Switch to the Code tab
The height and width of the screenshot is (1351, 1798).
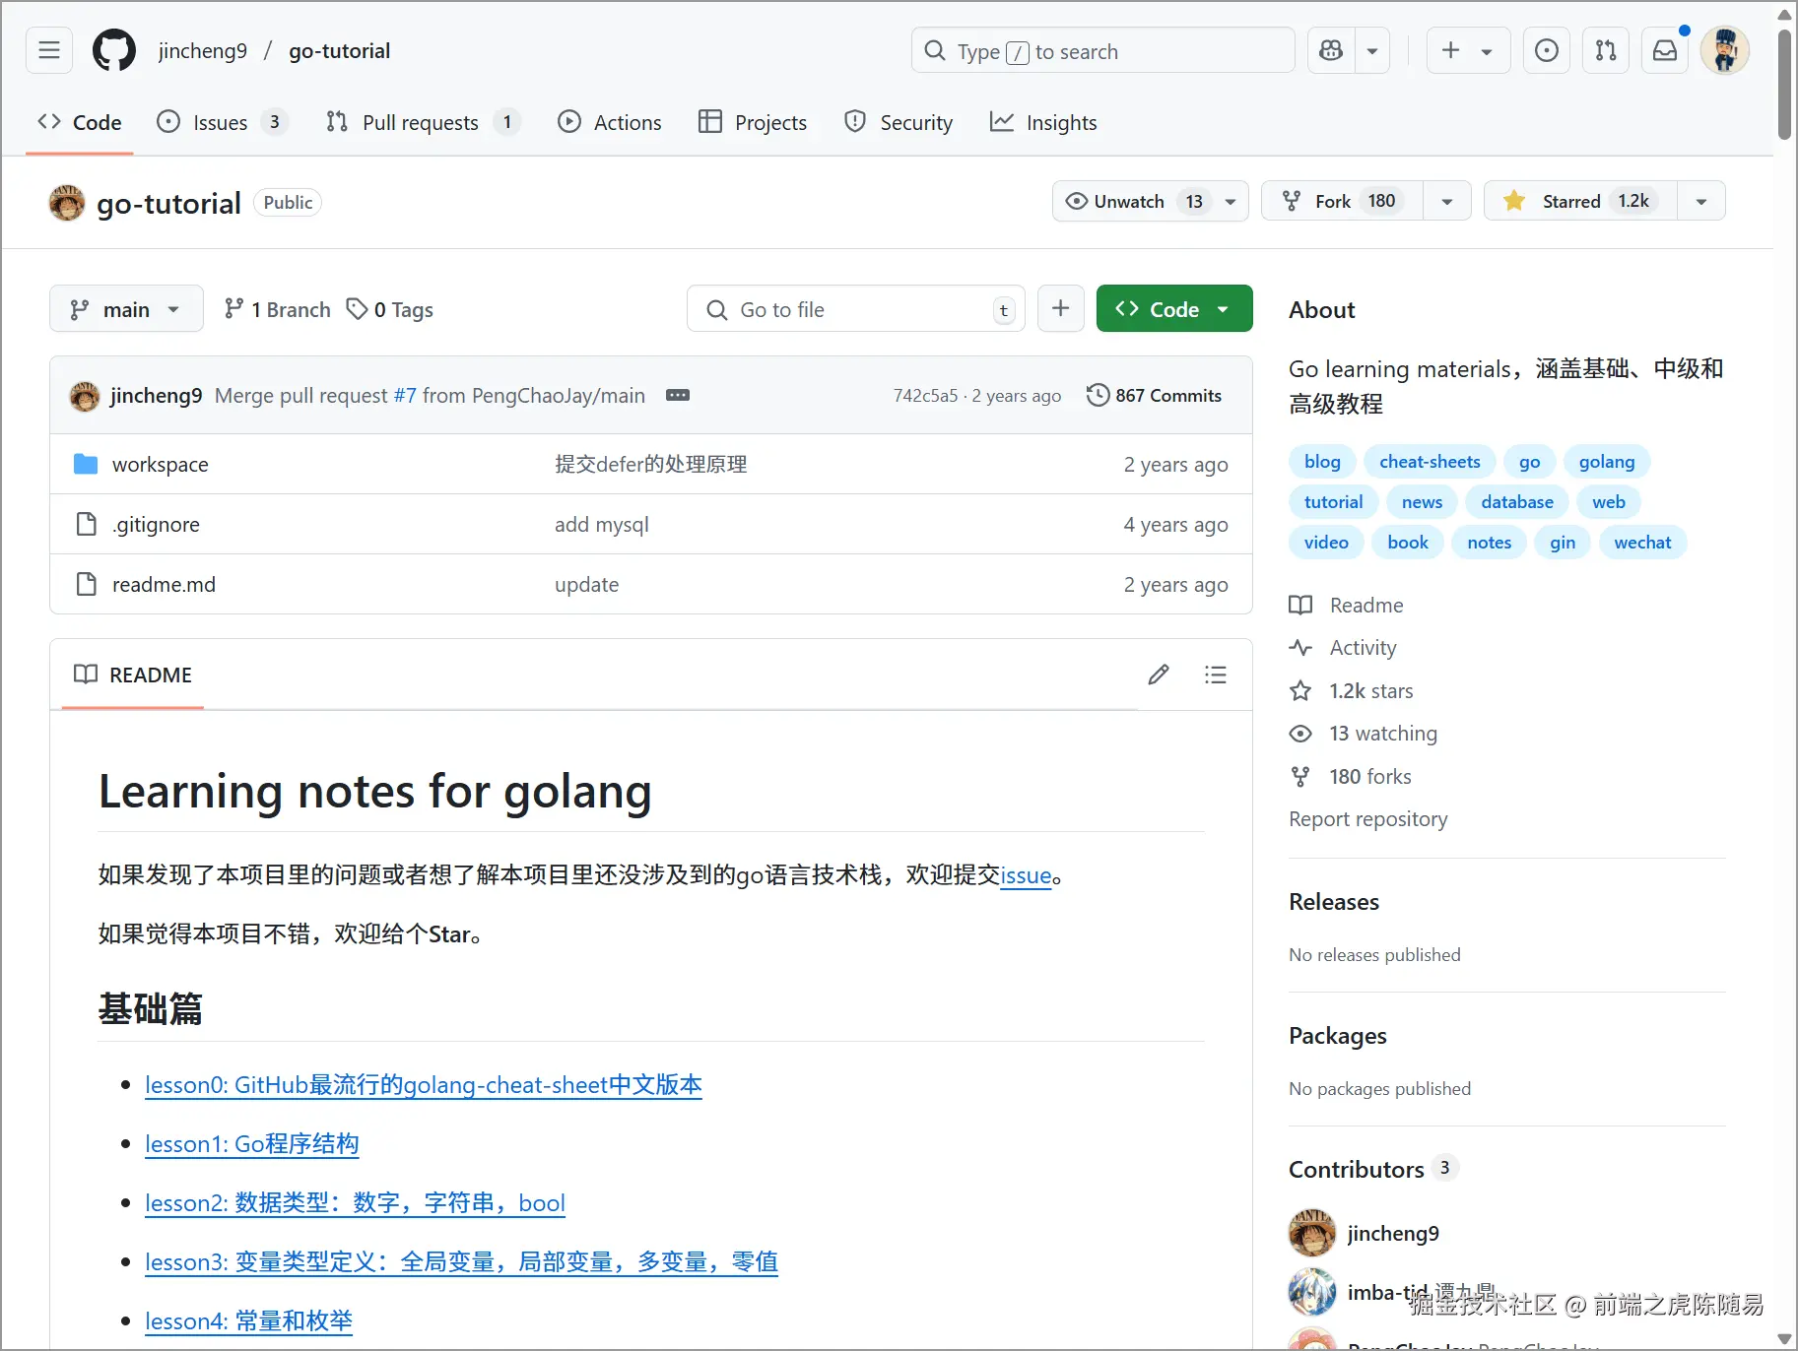point(80,123)
